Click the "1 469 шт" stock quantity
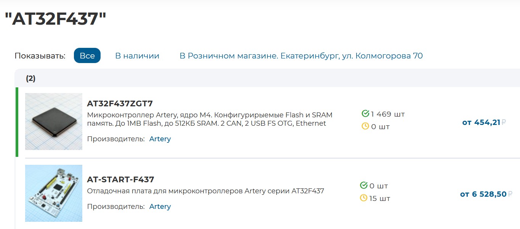This screenshot has height=229, width=520. click(387, 114)
